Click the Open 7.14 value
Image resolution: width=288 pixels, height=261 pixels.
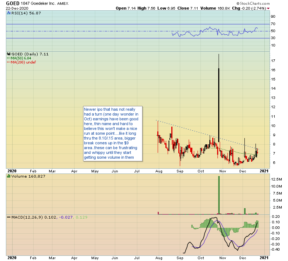[126, 8]
